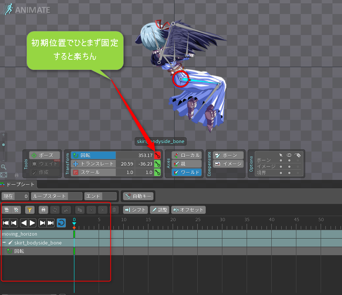The image size is (342, 295).
Task: Jump to first frame
Action: 6,223
